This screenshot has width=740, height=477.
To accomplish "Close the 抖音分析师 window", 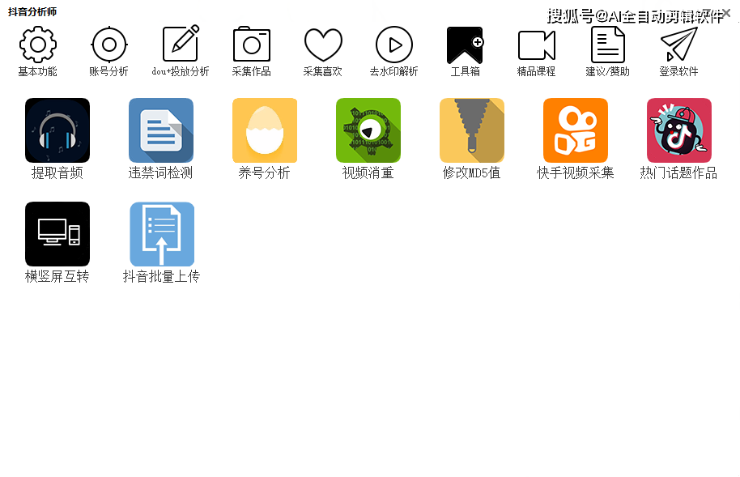I will [x=726, y=13].
